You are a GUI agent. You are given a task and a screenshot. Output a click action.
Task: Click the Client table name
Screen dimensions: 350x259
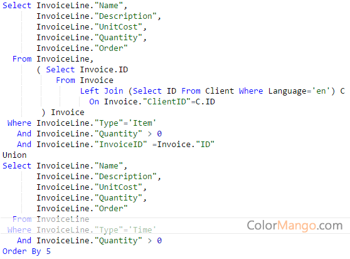pyautogui.click(x=220, y=91)
